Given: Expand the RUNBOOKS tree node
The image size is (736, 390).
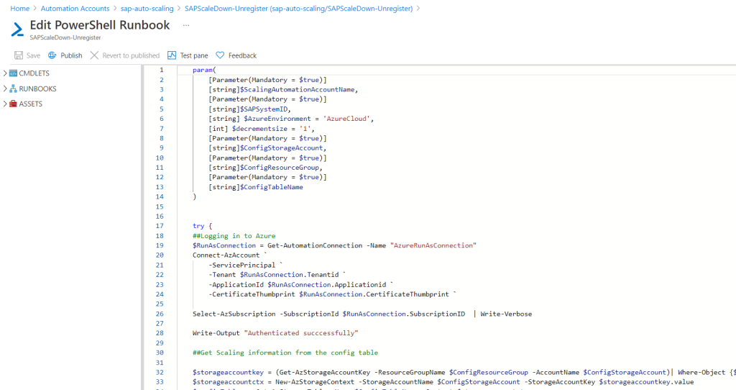Looking at the screenshot, I should (x=5, y=89).
